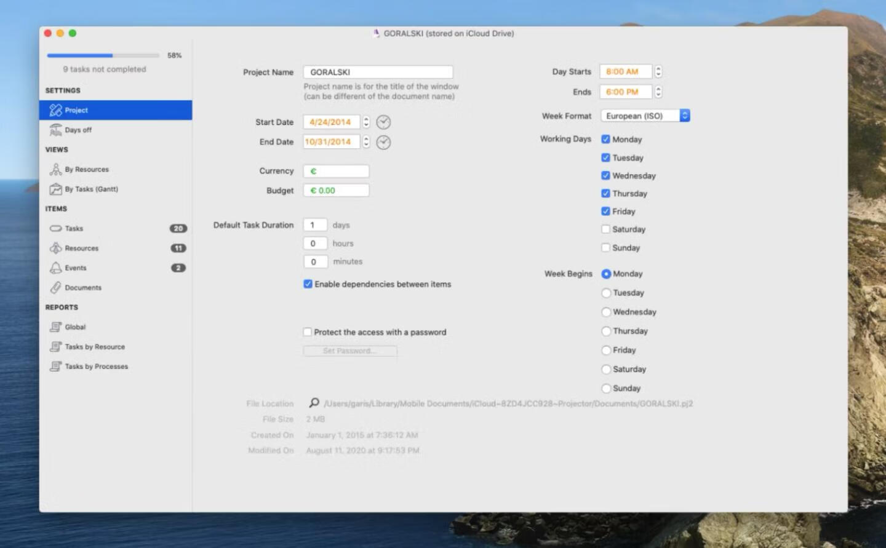Click the day Ends time stepper
886x548 pixels.
pos(658,92)
